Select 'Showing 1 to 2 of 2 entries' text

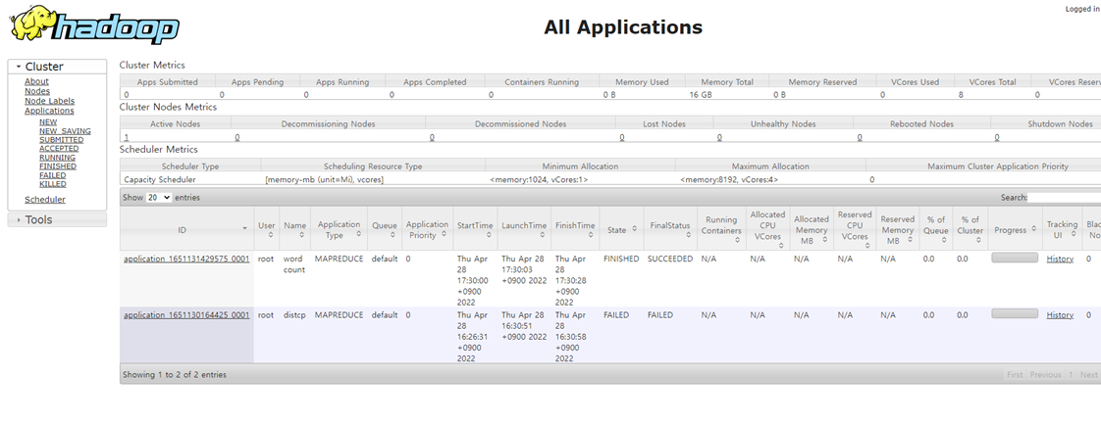click(175, 375)
